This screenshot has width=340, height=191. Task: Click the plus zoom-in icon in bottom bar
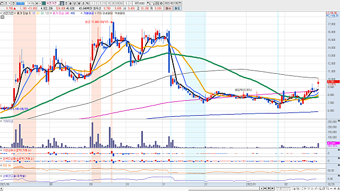[335, 188]
